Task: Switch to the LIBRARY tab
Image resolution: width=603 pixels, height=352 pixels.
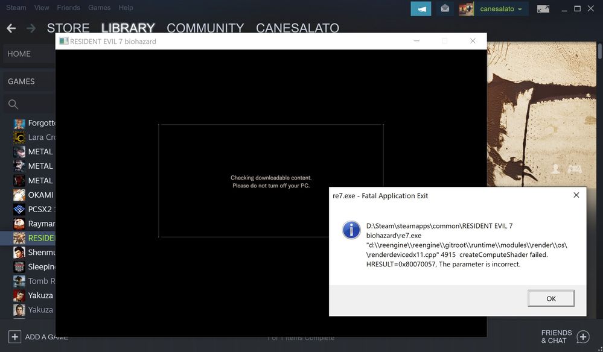Action: 128,28
